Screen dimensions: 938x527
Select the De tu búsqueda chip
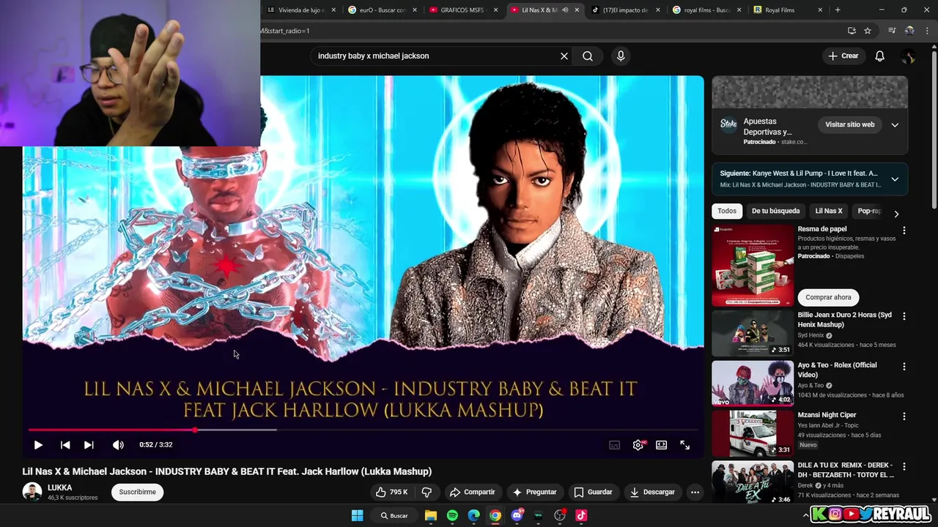point(775,211)
